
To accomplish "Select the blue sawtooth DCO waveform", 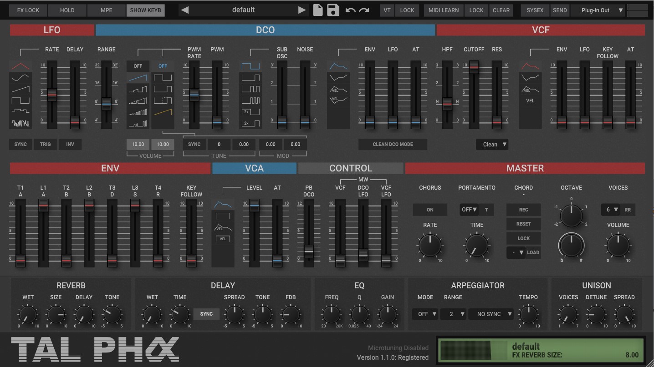I will click(138, 78).
